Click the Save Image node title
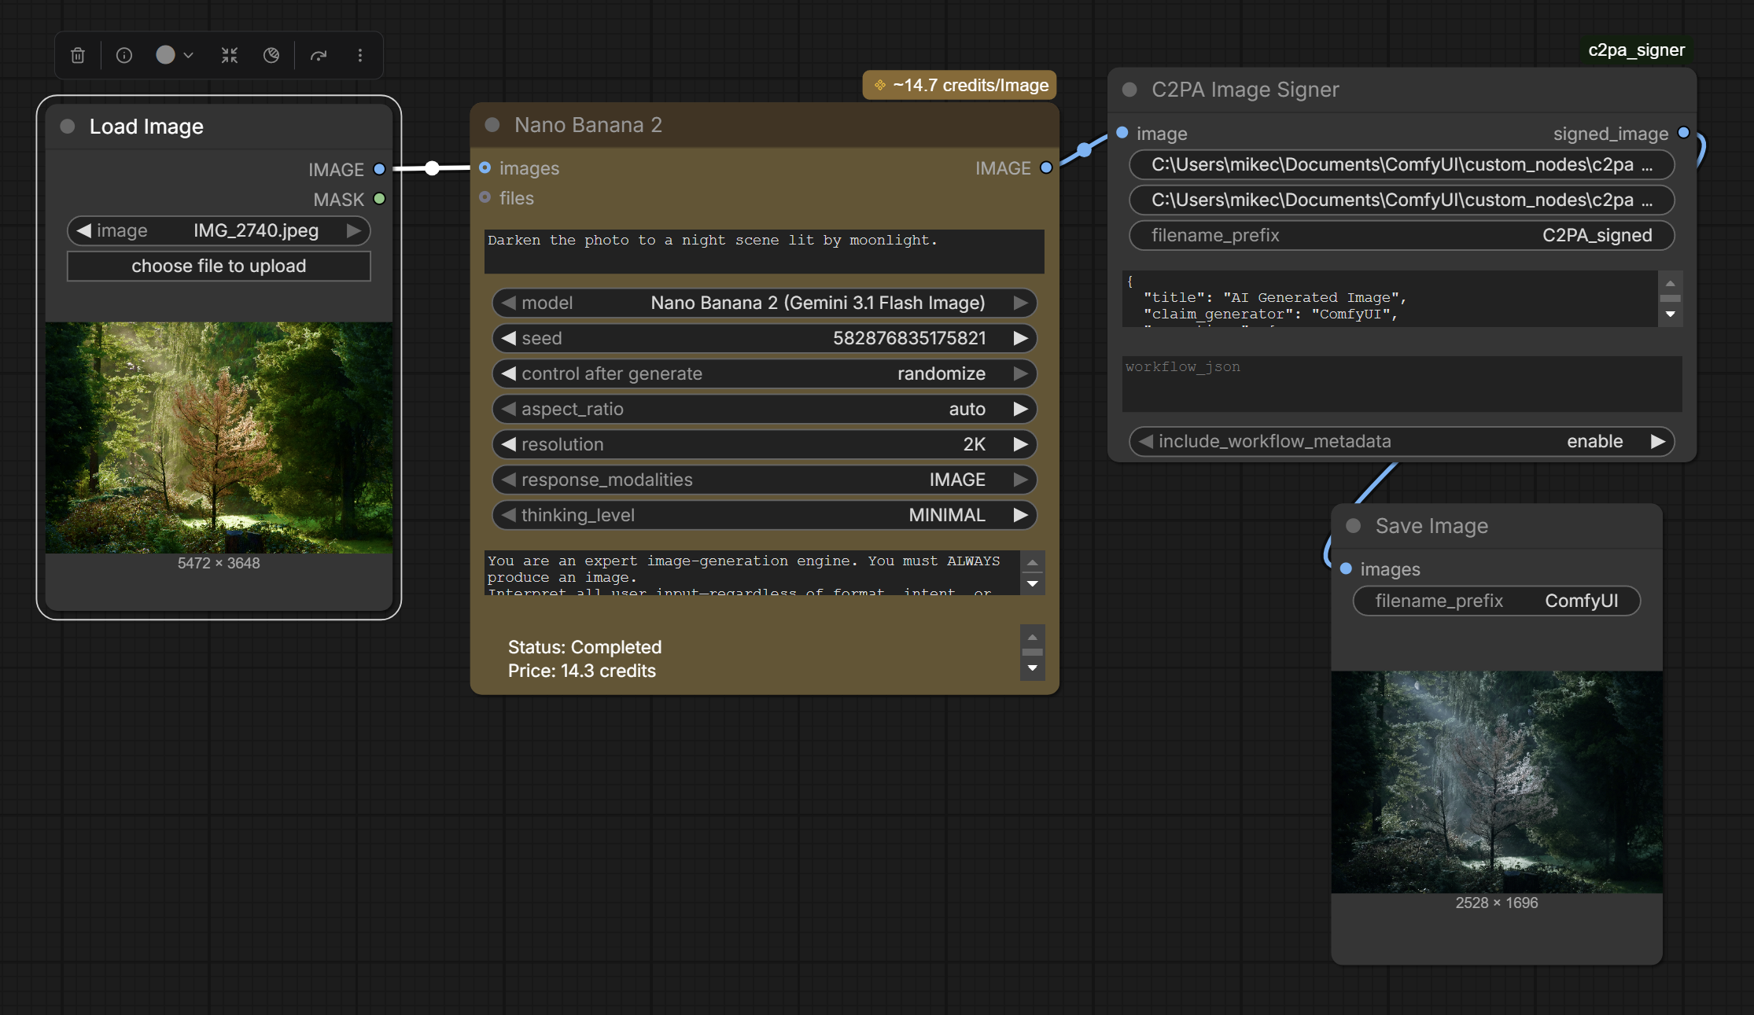Viewport: 1754px width, 1015px height. point(1432,526)
